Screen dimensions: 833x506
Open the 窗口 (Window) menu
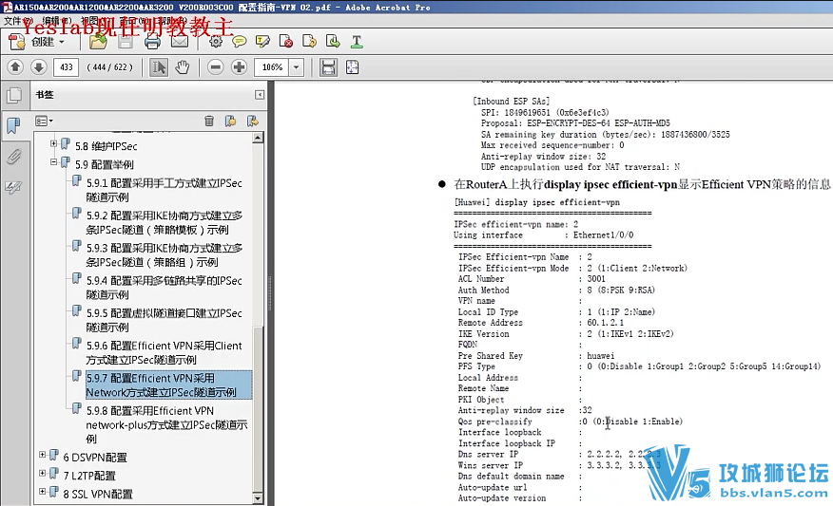(133, 21)
